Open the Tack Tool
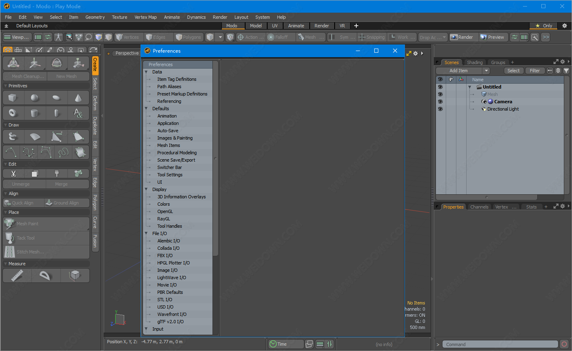Image resolution: width=572 pixels, height=351 pixels. click(46, 238)
